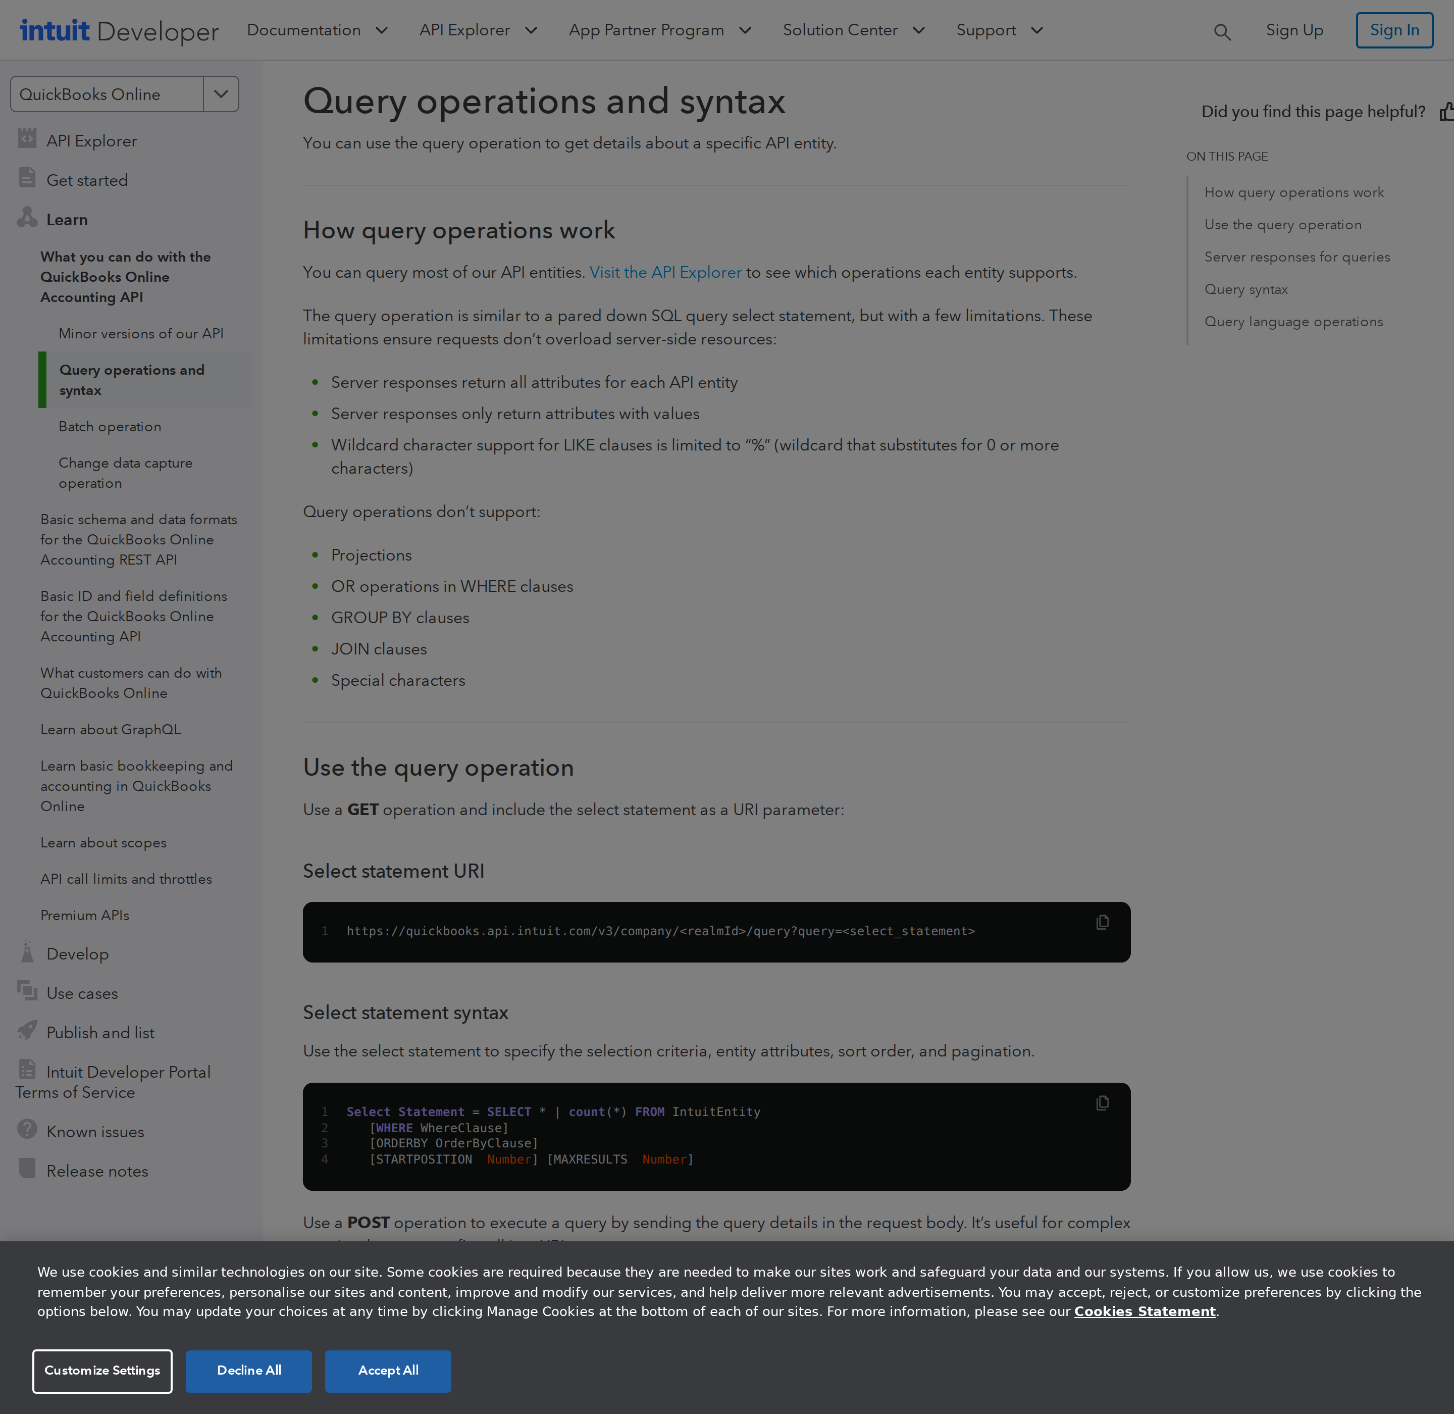Decline all cookies
This screenshot has width=1454, height=1414.
(249, 1371)
